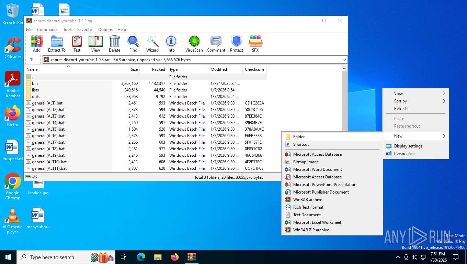Launch the Wizard wand icon

(x=152, y=44)
